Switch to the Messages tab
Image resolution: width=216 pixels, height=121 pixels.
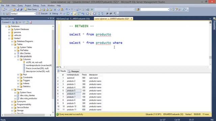coord(74,71)
